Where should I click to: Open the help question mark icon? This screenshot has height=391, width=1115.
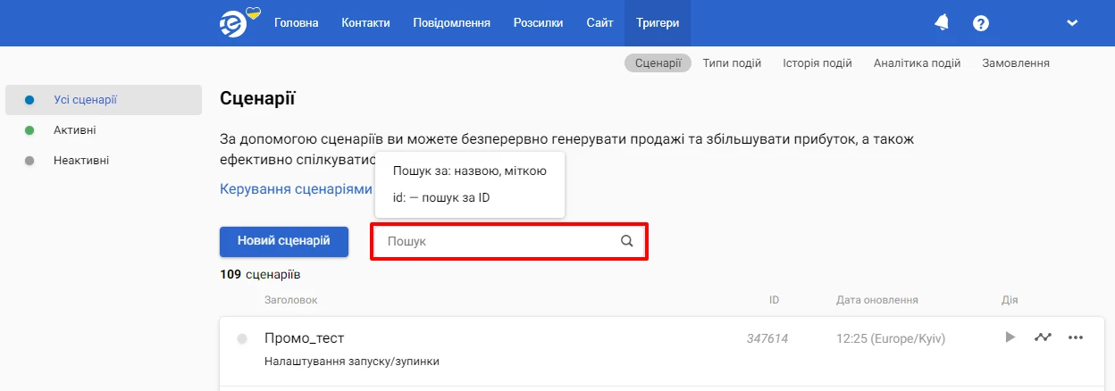point(981,23)
